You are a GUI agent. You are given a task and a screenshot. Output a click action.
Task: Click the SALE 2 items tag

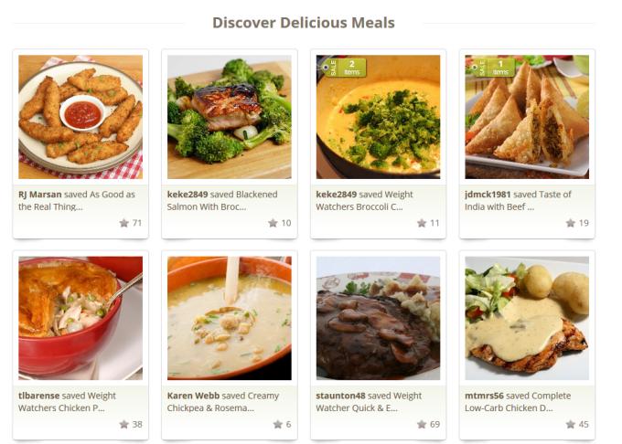344,68
